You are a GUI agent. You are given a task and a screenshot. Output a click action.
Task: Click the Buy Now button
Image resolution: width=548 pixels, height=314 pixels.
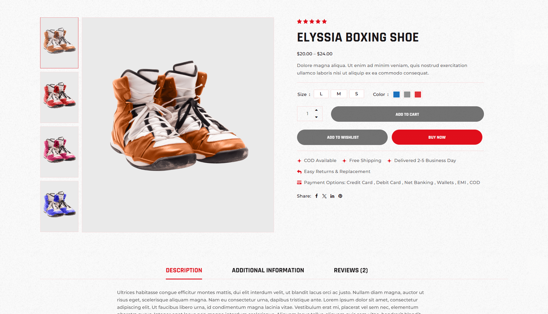pos(437,137)
